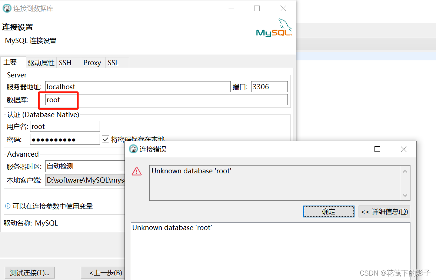The width and height of the screenshot is (436, 280).
Task: Click the Unknown database message in the top box
Action: tap(191, 171)
